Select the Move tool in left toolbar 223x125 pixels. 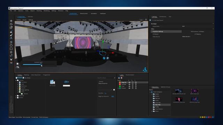(x=11, y=21)
